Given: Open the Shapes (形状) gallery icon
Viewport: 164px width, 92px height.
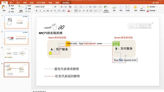Looking at the screenshot, I should pyautogui.click(x=120, y=7).
